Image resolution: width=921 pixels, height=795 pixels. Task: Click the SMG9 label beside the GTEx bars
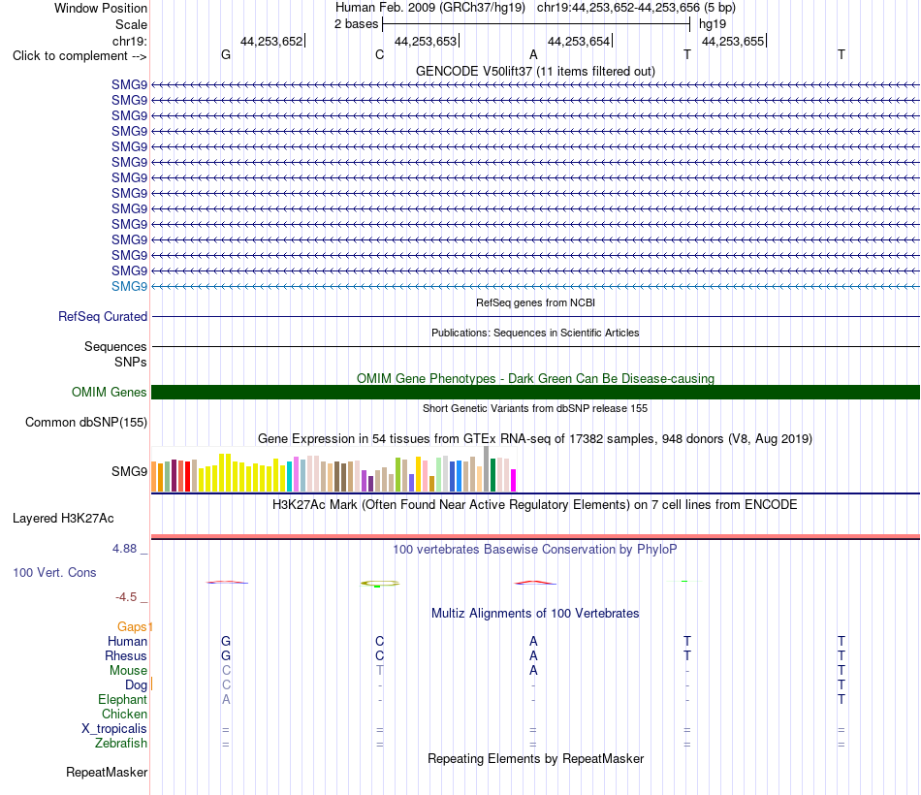129,471
